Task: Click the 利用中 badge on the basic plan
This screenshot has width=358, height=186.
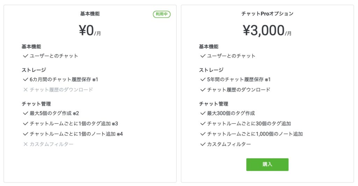Action: [x=162, y=14]
